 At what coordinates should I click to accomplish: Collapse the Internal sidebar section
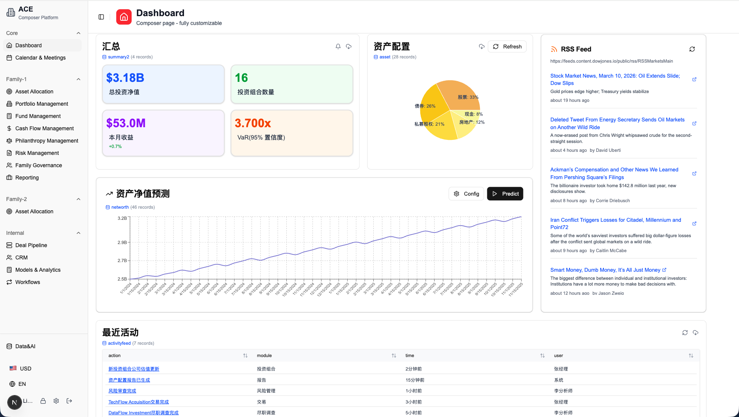(79, 233)
